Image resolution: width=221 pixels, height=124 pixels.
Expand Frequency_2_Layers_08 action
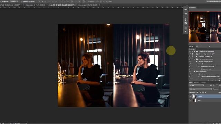pyautogui.click(x=197, y=56)
